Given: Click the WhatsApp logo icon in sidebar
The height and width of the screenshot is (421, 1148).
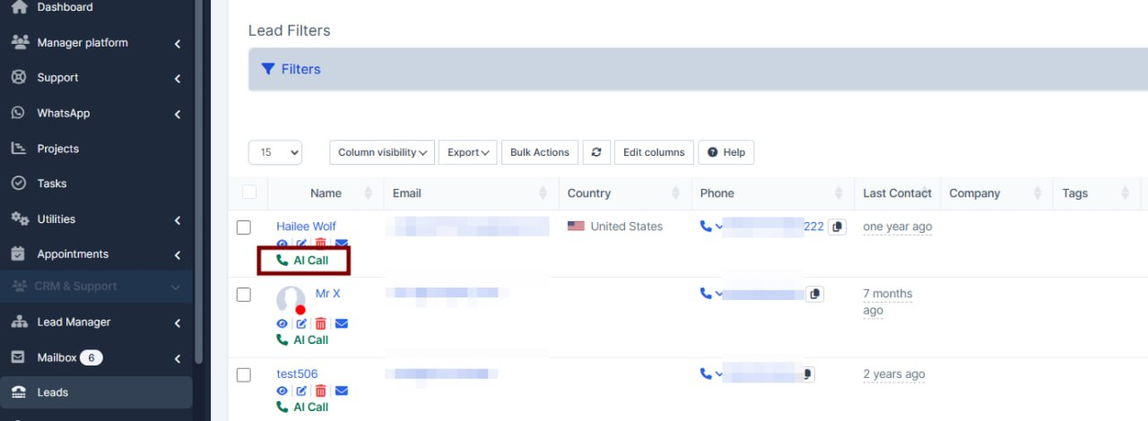Looking at the screenshot, I should 19,114.
